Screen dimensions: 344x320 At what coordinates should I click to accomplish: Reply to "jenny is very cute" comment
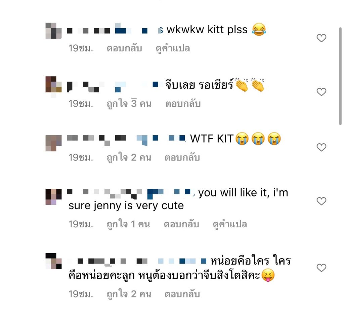pos(181,224)
